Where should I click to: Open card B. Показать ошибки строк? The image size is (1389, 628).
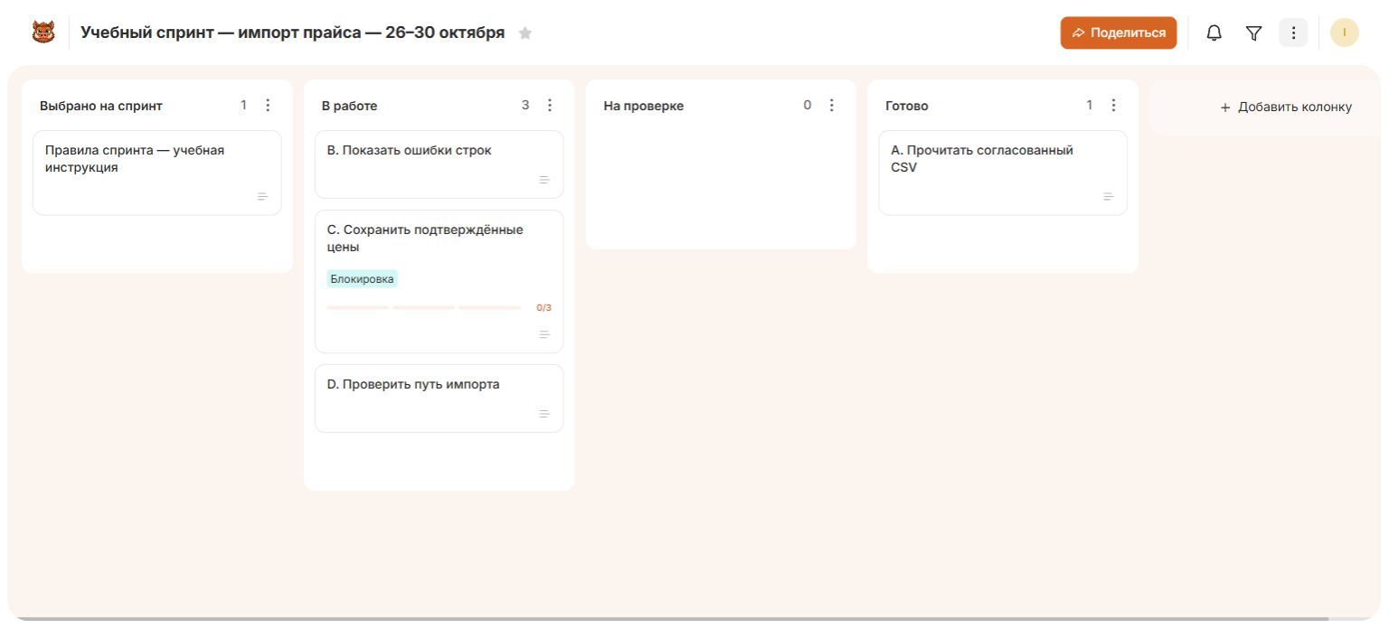coord(439,164)
